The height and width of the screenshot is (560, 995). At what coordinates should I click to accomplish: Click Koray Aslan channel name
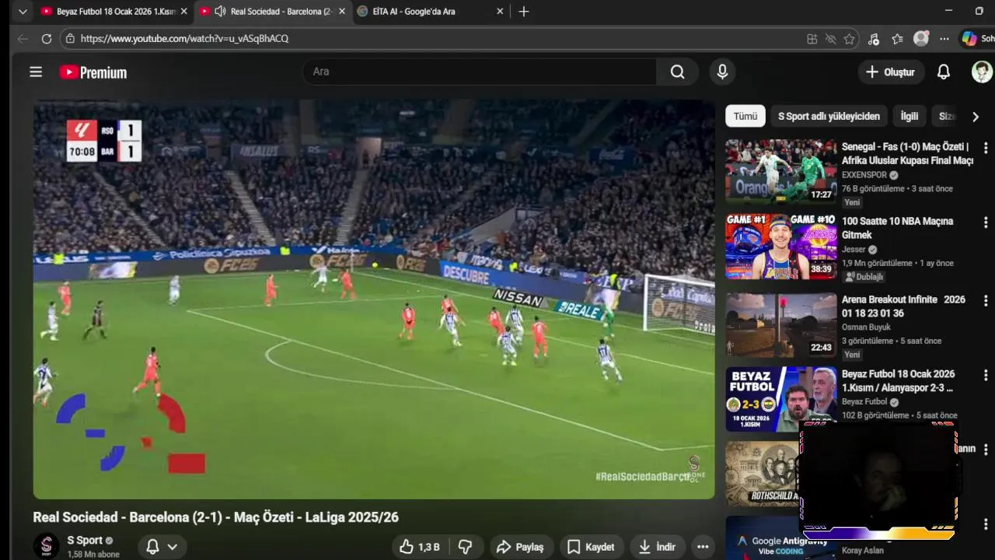(863, 551)
